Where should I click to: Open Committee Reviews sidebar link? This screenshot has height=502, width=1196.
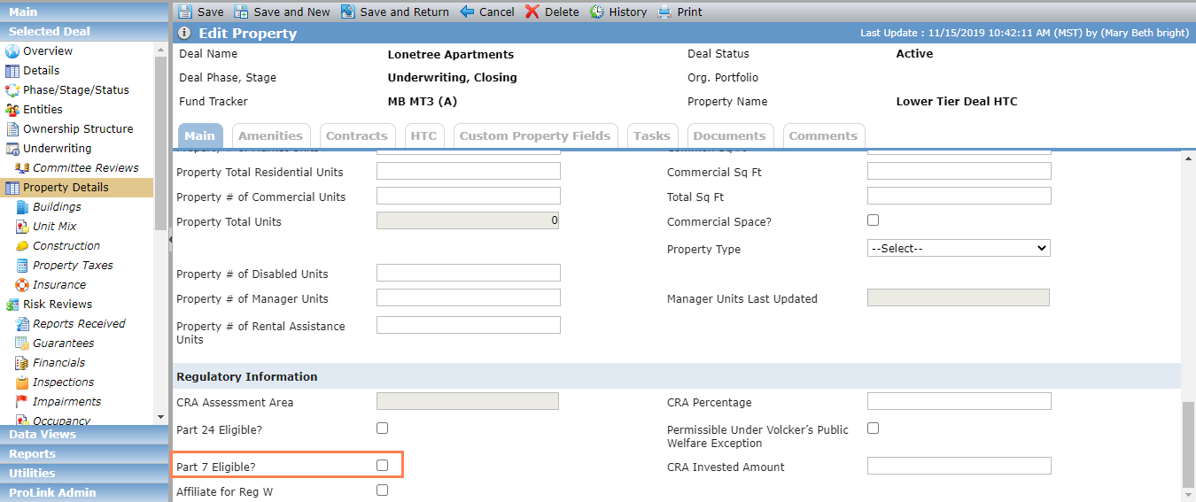tap(86, 168)
